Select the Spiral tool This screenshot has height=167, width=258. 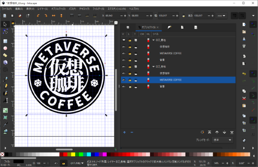tap(5, 69)
